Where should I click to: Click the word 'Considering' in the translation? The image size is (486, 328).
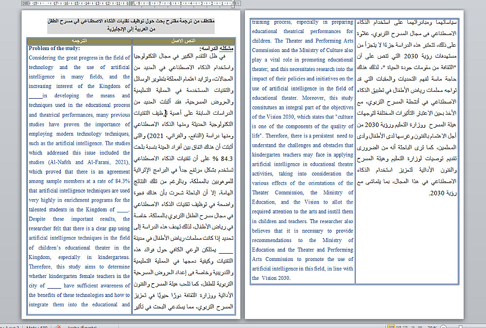42,58
